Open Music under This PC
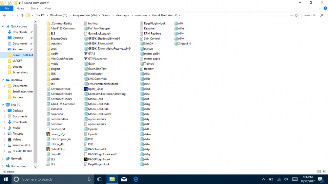Image resolution: width=328 pixels, height=184 pixels. (16, 128)
